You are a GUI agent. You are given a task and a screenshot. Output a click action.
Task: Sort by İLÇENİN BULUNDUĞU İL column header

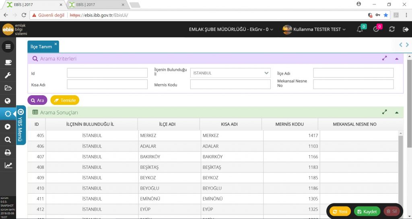pyautogui.click(x=91, y=124)
